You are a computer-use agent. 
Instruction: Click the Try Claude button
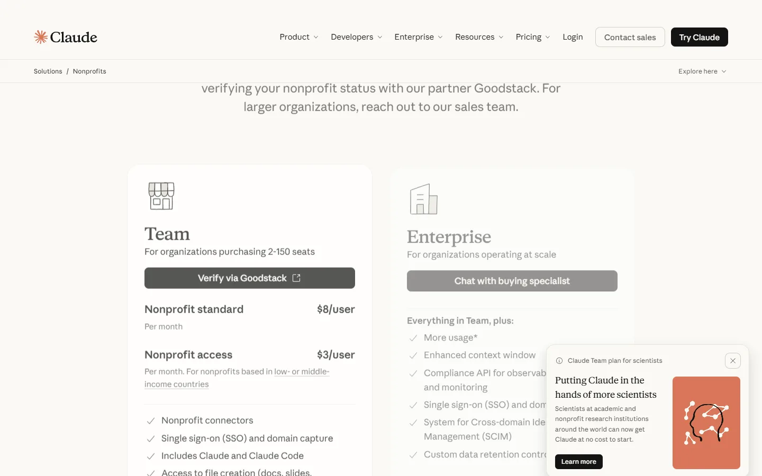click(x=699, y=37)
